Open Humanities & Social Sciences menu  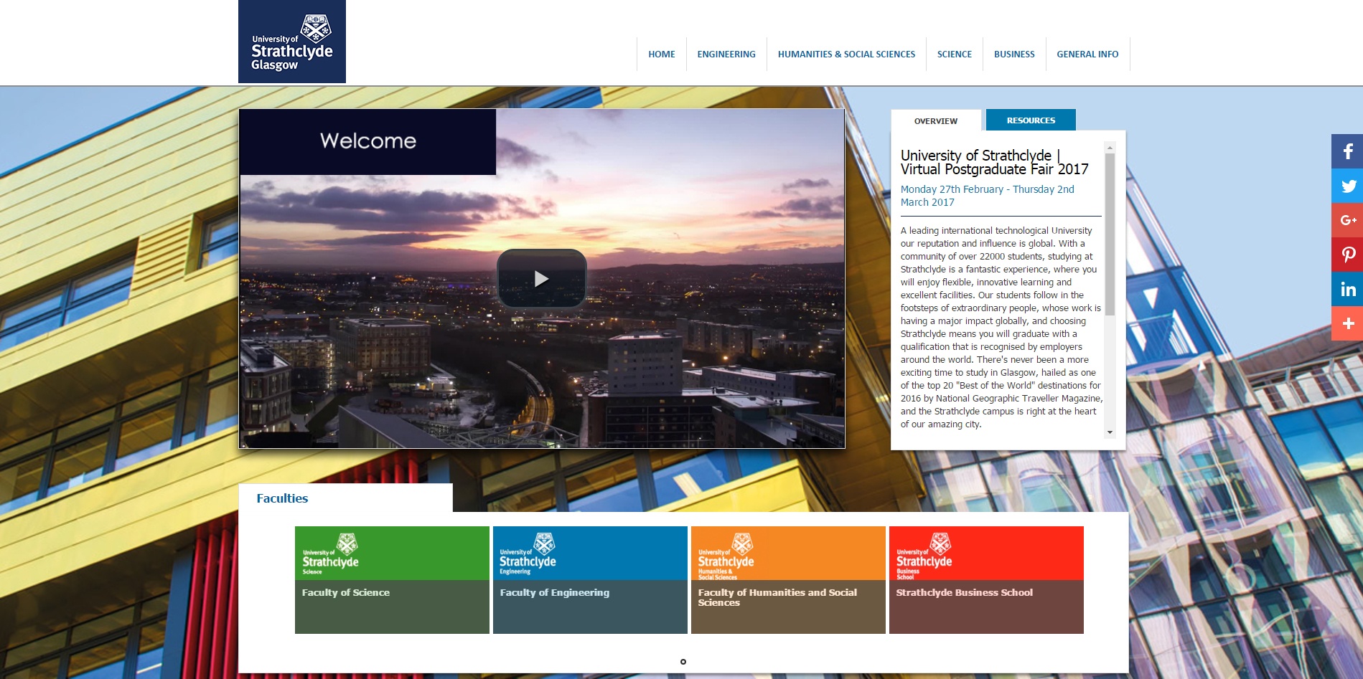tap(846, 54)
